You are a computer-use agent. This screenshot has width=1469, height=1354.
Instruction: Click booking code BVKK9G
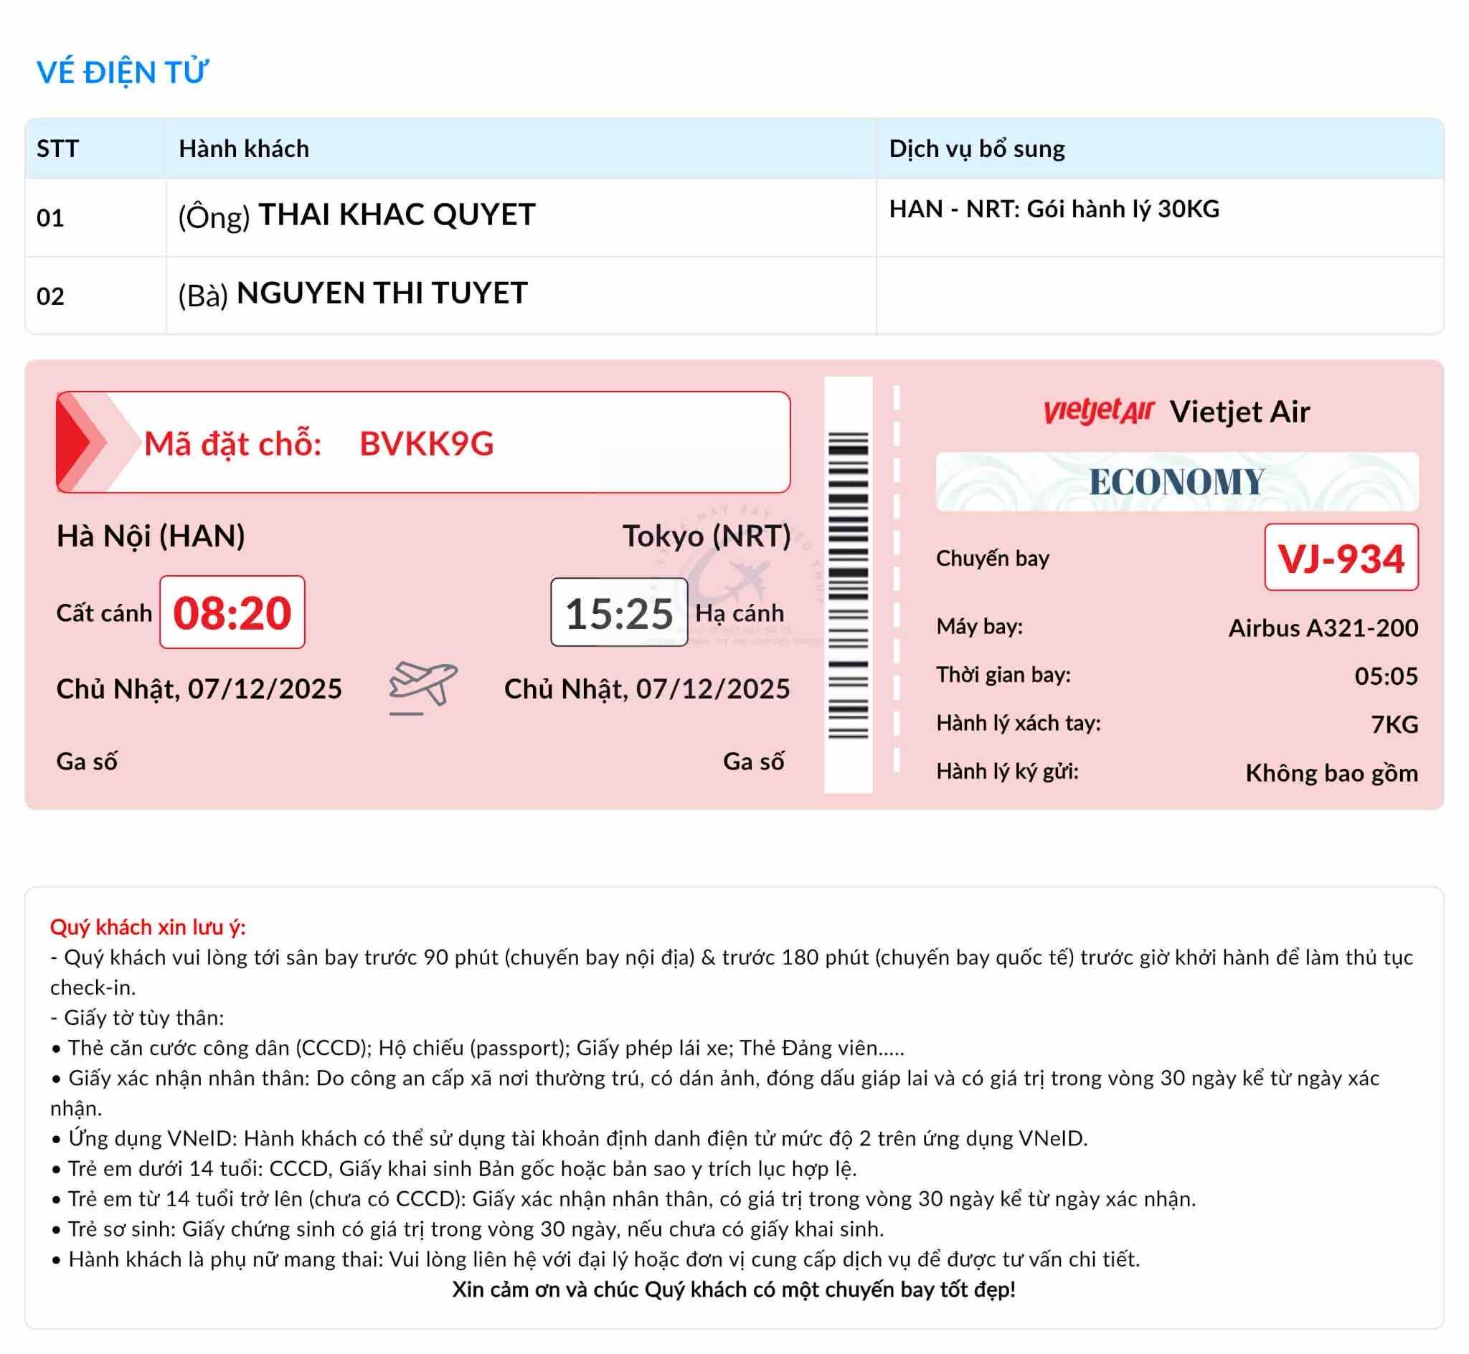[426, 443]
